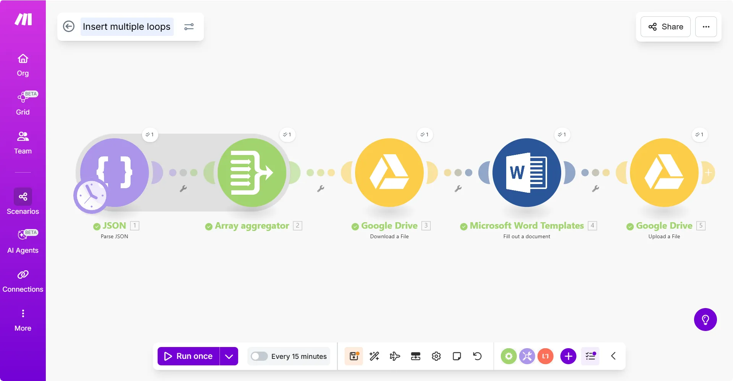This screenshot has height=381, width=733.
Task: Click the Parse JSON subtitle text
Action: (115, 236)
